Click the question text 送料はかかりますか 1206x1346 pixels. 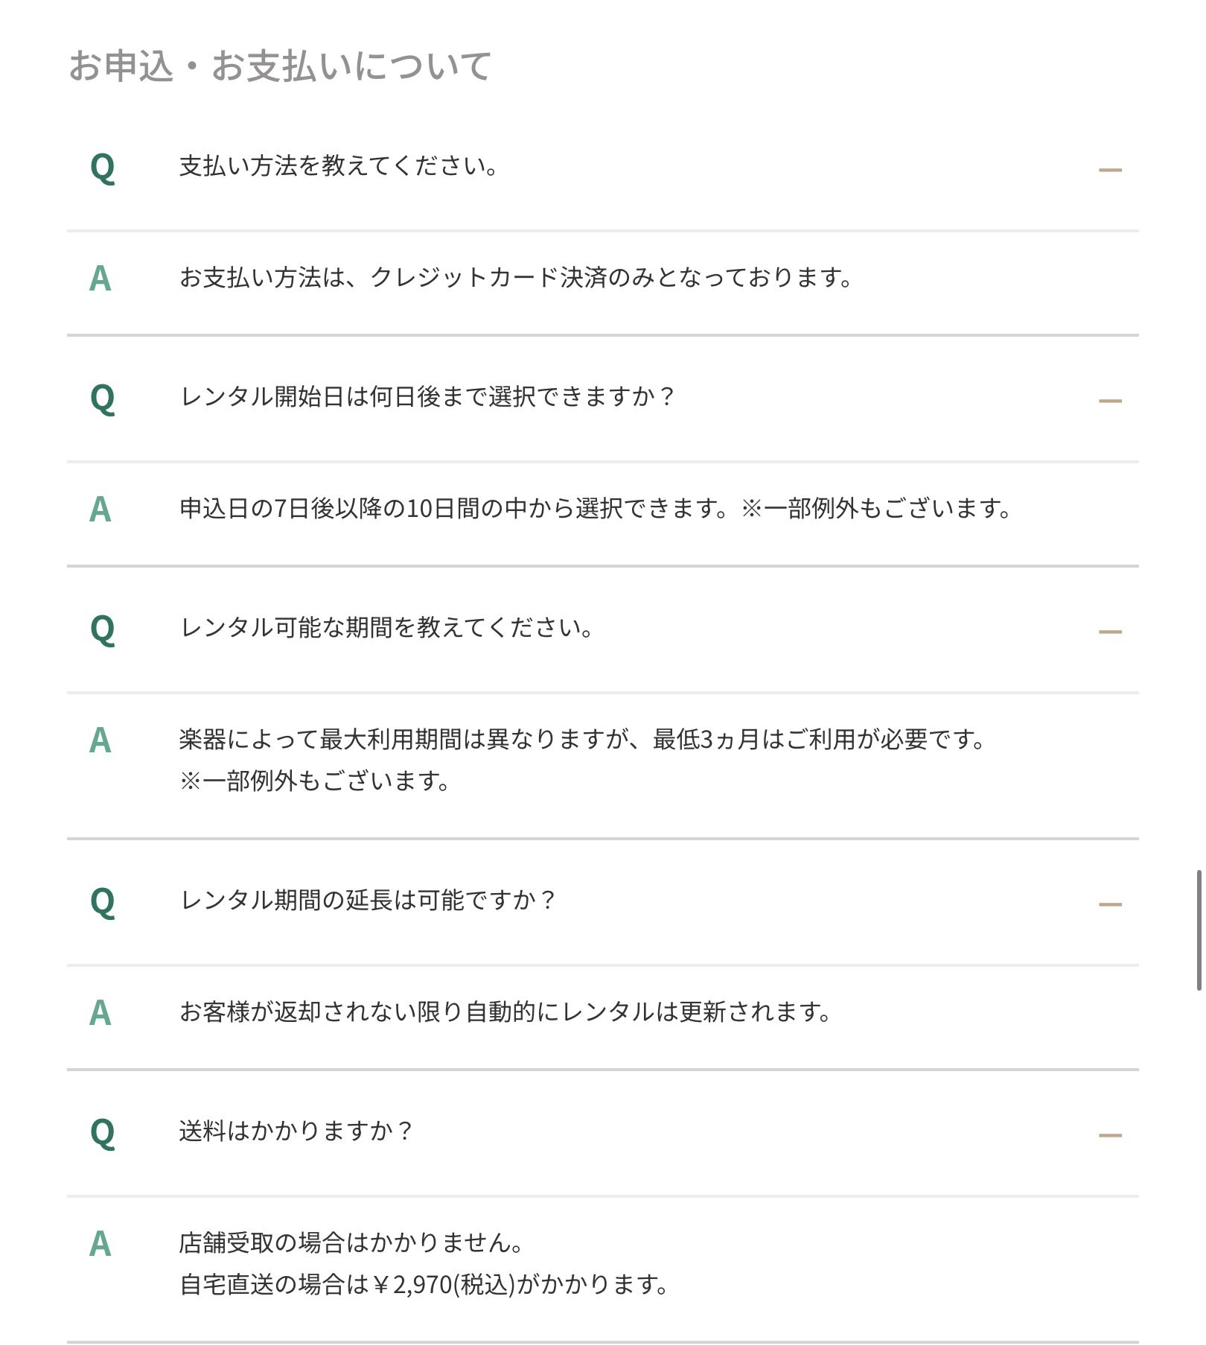pos(296,1131)
